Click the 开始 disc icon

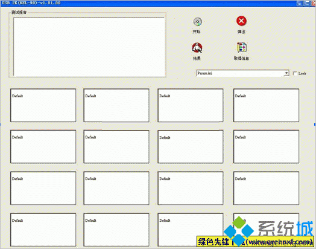pyautogui.click(x=198, y=22)
